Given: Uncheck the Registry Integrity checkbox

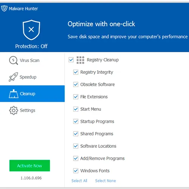Looking at the screenshot, I should tap(76, 72).
